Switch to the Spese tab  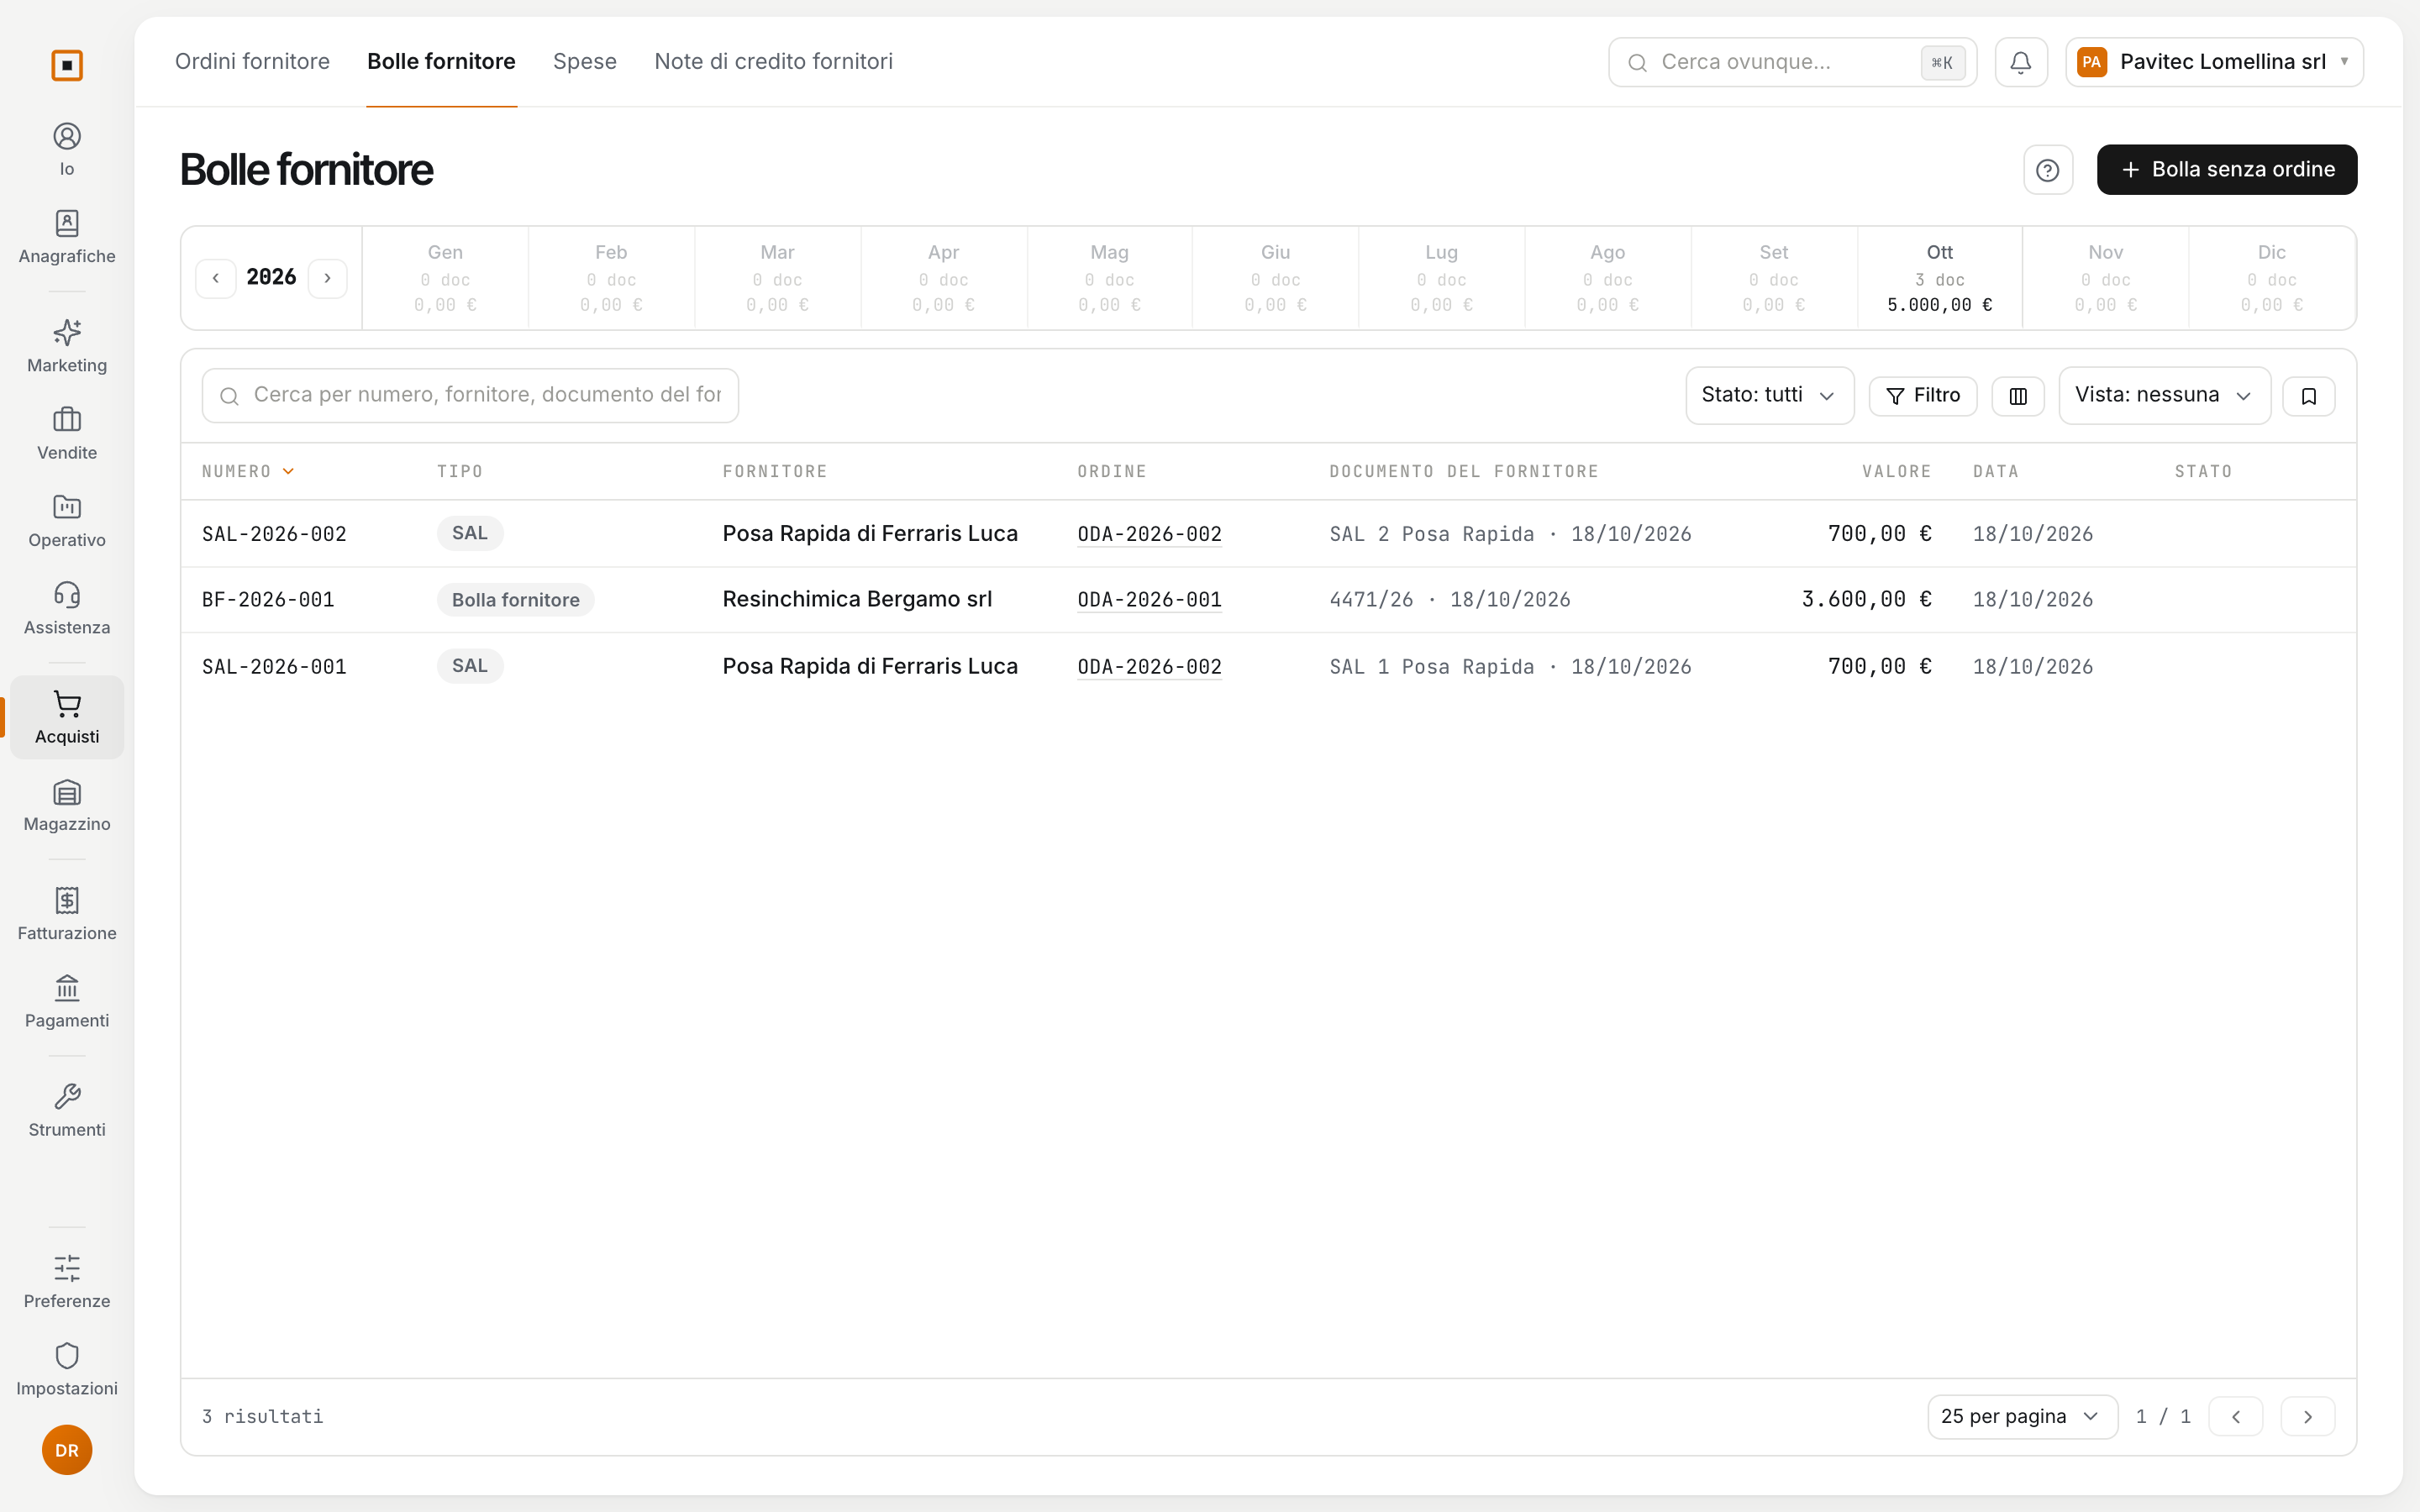pyautogui.click(x=585, y=61)
